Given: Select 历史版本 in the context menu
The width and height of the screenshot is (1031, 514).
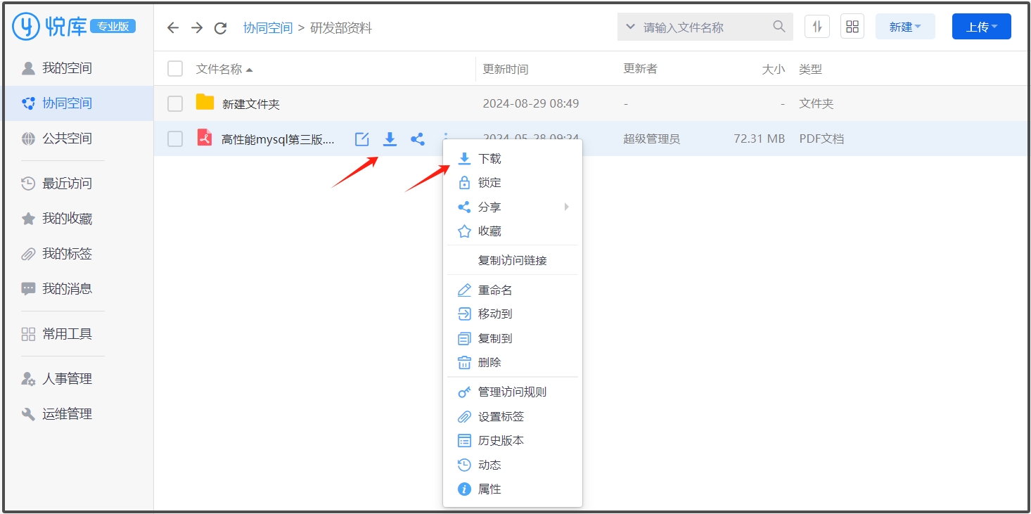Looking at the screenshot, I should coord(501,441).
